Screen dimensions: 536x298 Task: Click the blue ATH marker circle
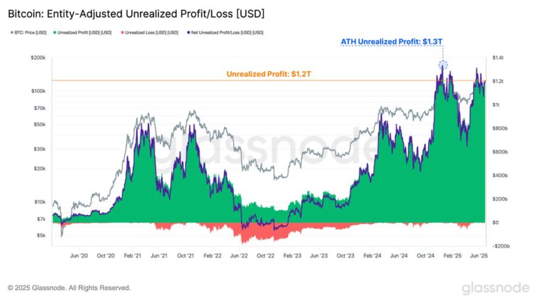443,64
